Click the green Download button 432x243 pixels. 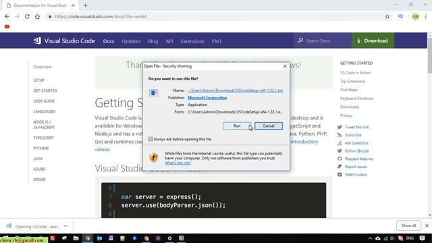coord(373,40)
